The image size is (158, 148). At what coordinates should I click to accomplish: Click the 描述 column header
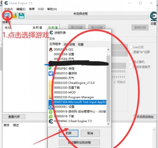(16, 125)
